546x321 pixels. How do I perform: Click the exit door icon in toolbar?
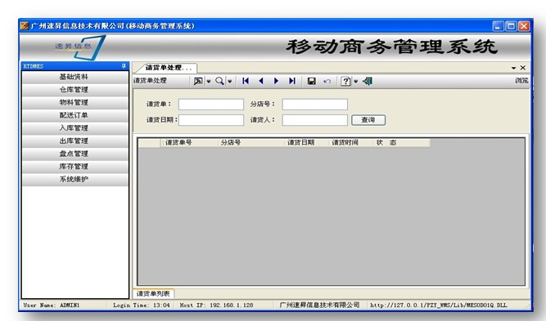368,81
